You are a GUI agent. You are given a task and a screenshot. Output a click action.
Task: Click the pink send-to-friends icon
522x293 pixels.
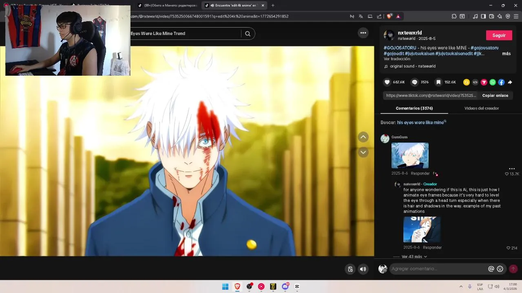pos(484,82)
